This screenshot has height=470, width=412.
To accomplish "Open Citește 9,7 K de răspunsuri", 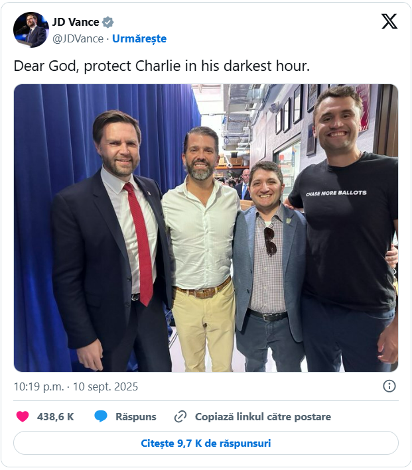I will (x=206, y=443).
